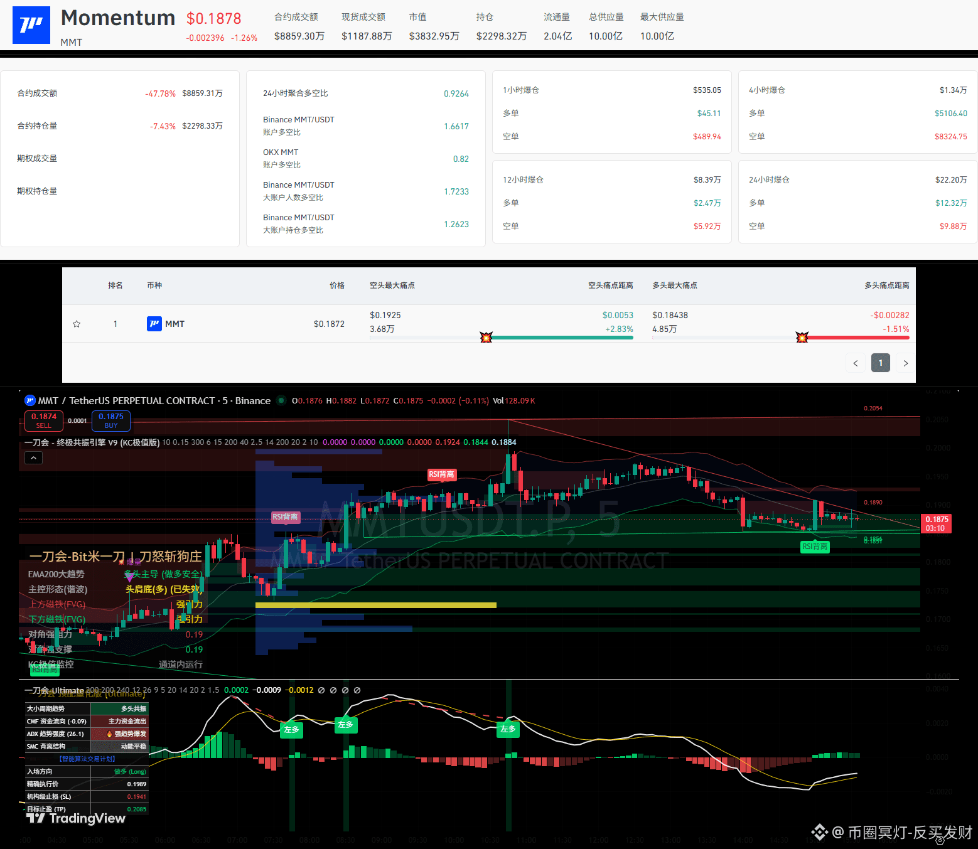978x849 pixels.
Task: Click the long pain point explosion marker
Action: [802, 338]
